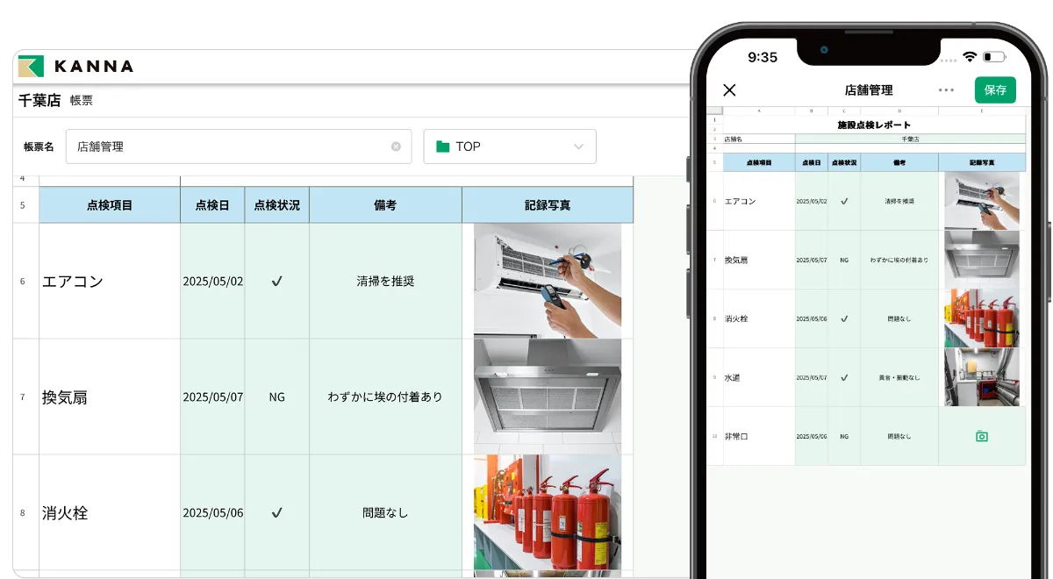
Task: Click the 問題なし remark in desktop 消火栓 row
Action: click(x=385, y=513)
